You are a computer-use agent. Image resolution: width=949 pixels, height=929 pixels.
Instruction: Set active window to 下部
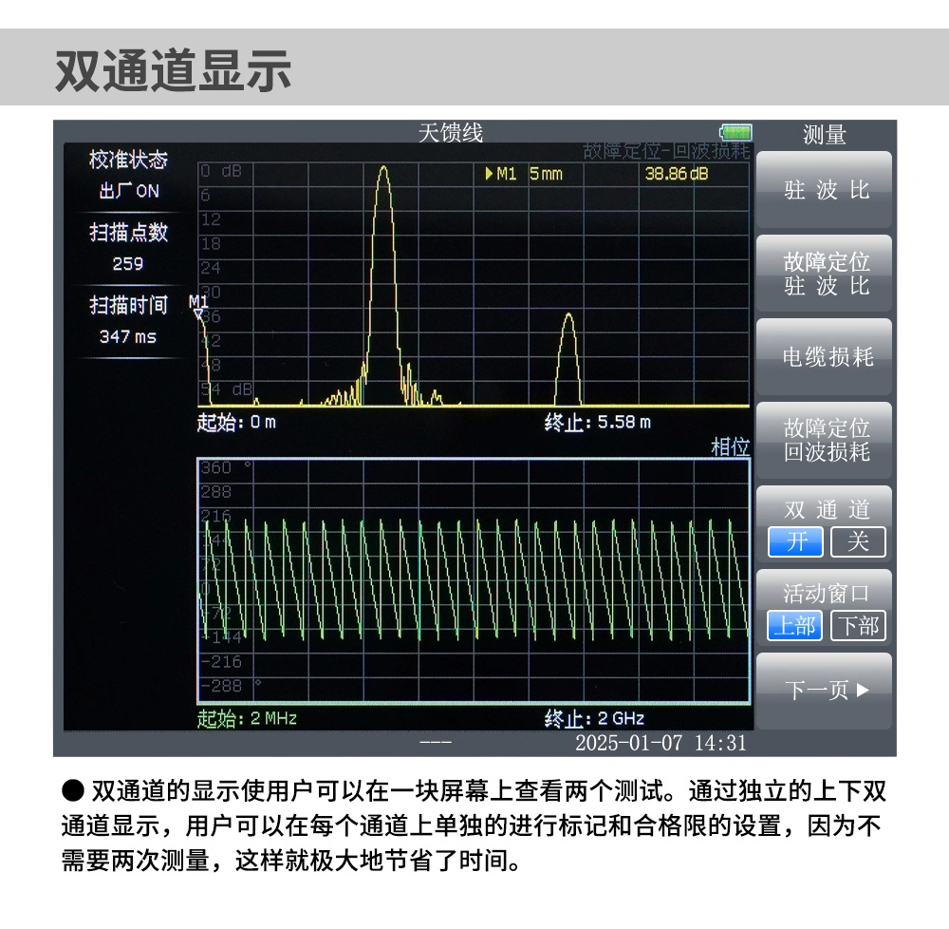pos(857,625)
